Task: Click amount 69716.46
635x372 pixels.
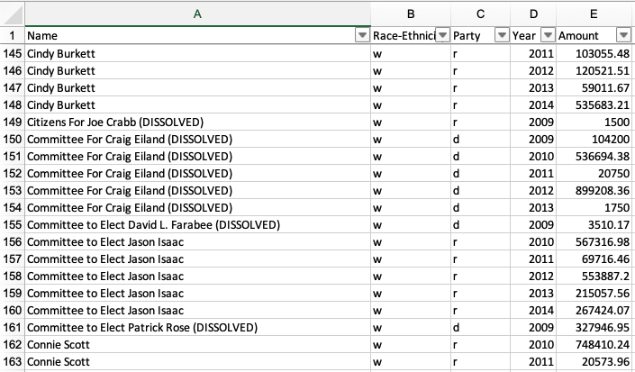Action: (x=594, y=259)
